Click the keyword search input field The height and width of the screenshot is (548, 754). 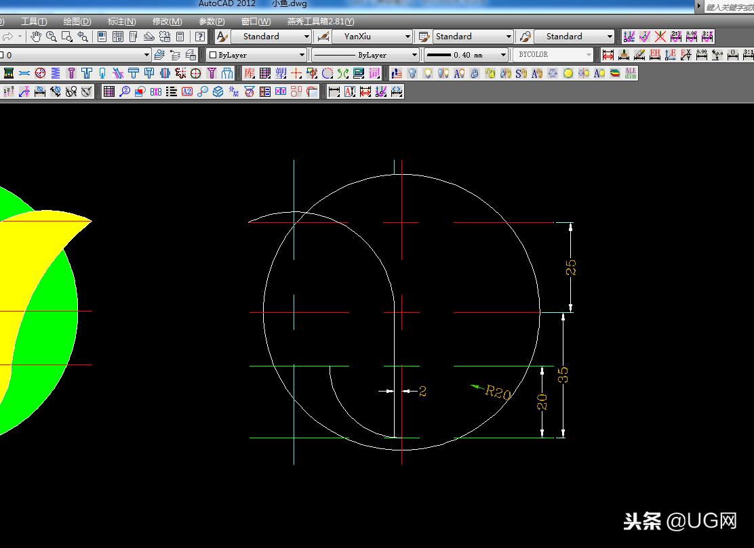(729, 7)
